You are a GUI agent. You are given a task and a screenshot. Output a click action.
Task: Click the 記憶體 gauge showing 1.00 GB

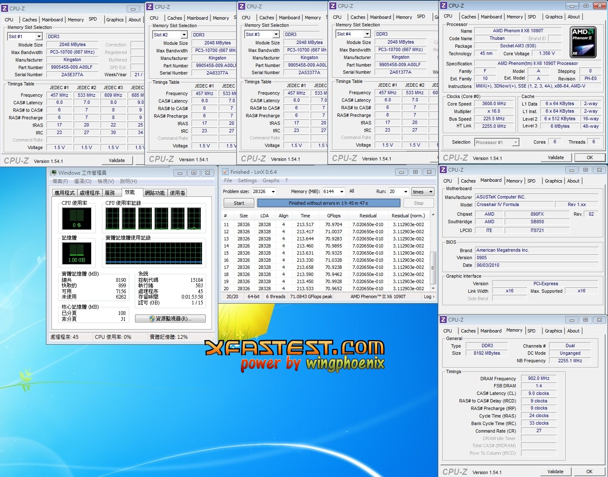(x=77, y=254)
